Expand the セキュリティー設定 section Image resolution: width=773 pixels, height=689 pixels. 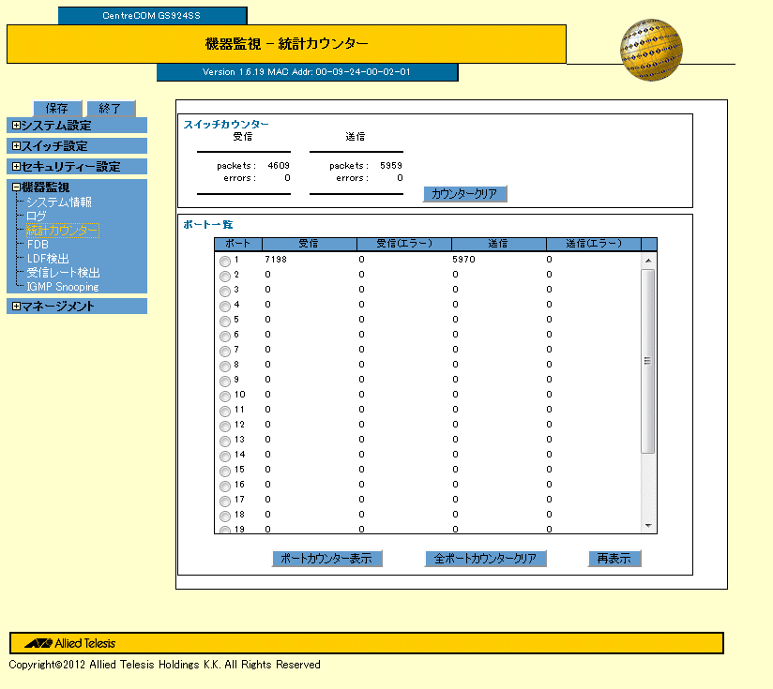coord(16,167)
